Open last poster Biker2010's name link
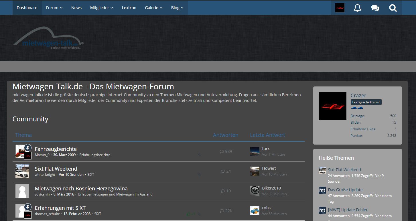The width and height of the screenshot is (416, 221). coord(271,188)
